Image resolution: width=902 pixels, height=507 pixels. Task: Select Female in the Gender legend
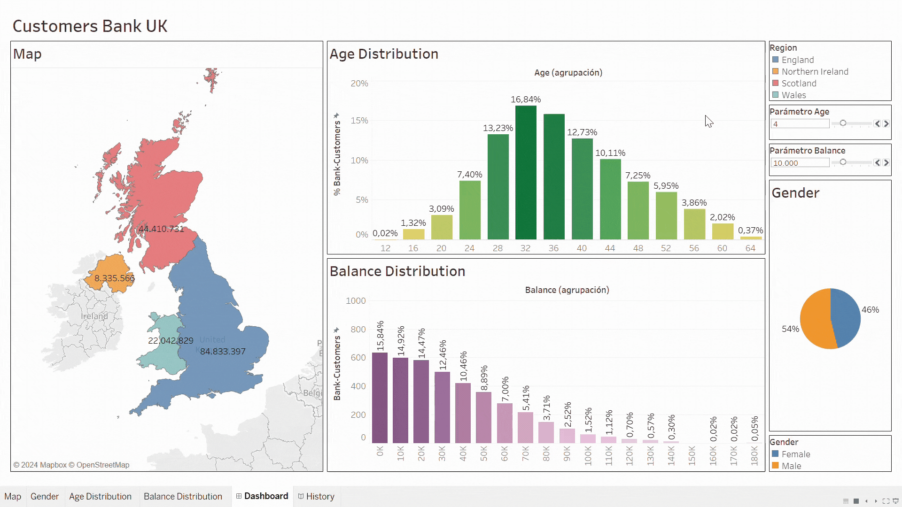tap(795, 454)
